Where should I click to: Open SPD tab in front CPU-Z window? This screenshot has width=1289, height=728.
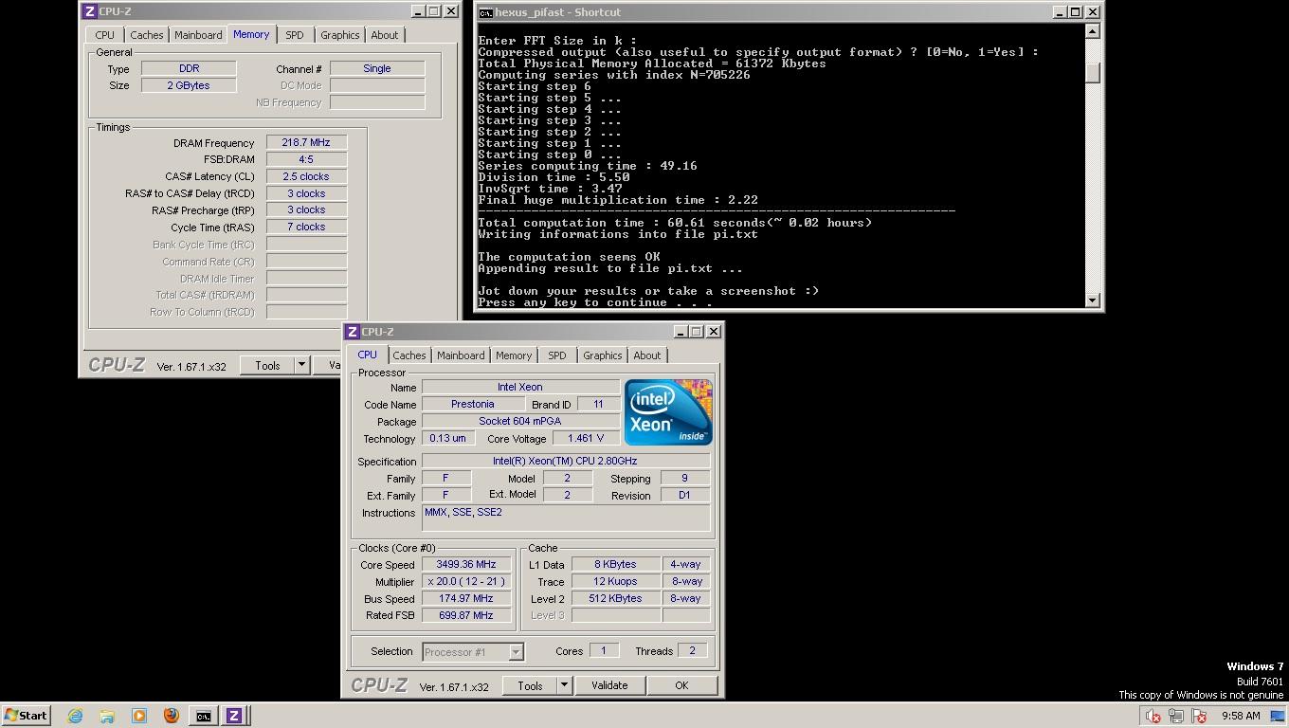click(557, 355)
